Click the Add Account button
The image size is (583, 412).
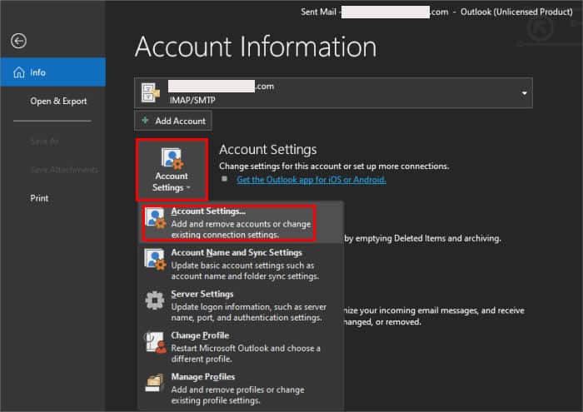(173, 121)
